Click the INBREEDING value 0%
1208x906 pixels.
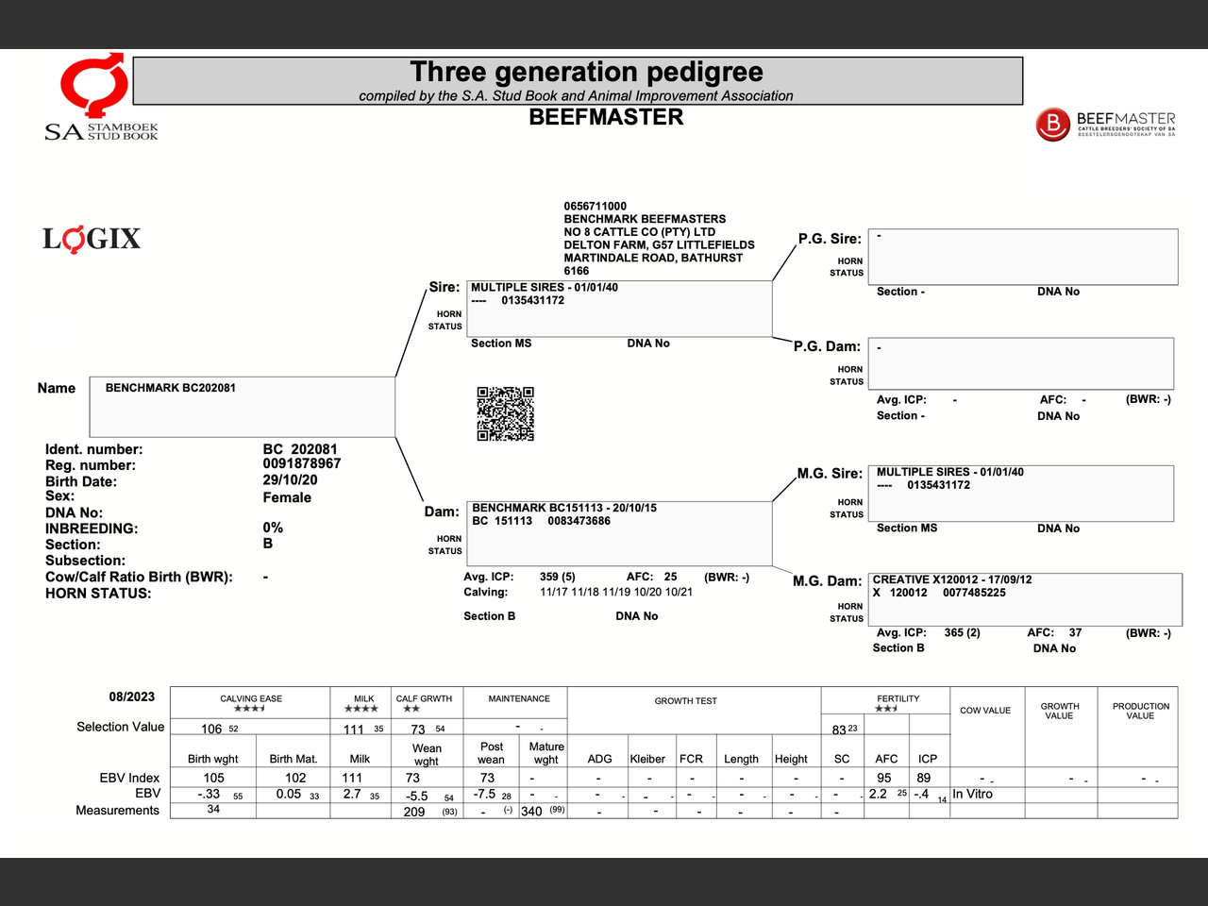tap(273, 528)
